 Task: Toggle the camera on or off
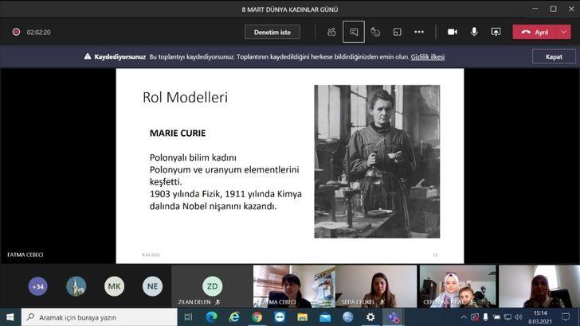[x=453, y=32]
